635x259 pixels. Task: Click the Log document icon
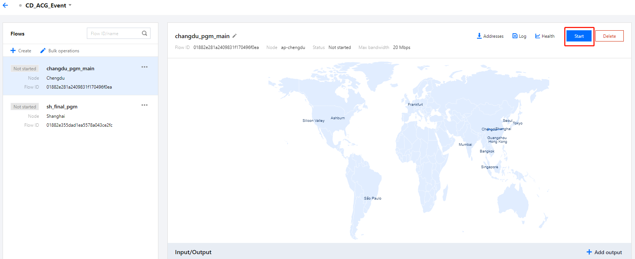pos(515,36)
